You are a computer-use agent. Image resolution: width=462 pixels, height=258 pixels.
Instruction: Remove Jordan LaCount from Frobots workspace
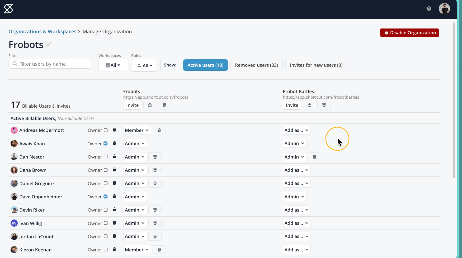pyautogui.click(x=155, y=237)
